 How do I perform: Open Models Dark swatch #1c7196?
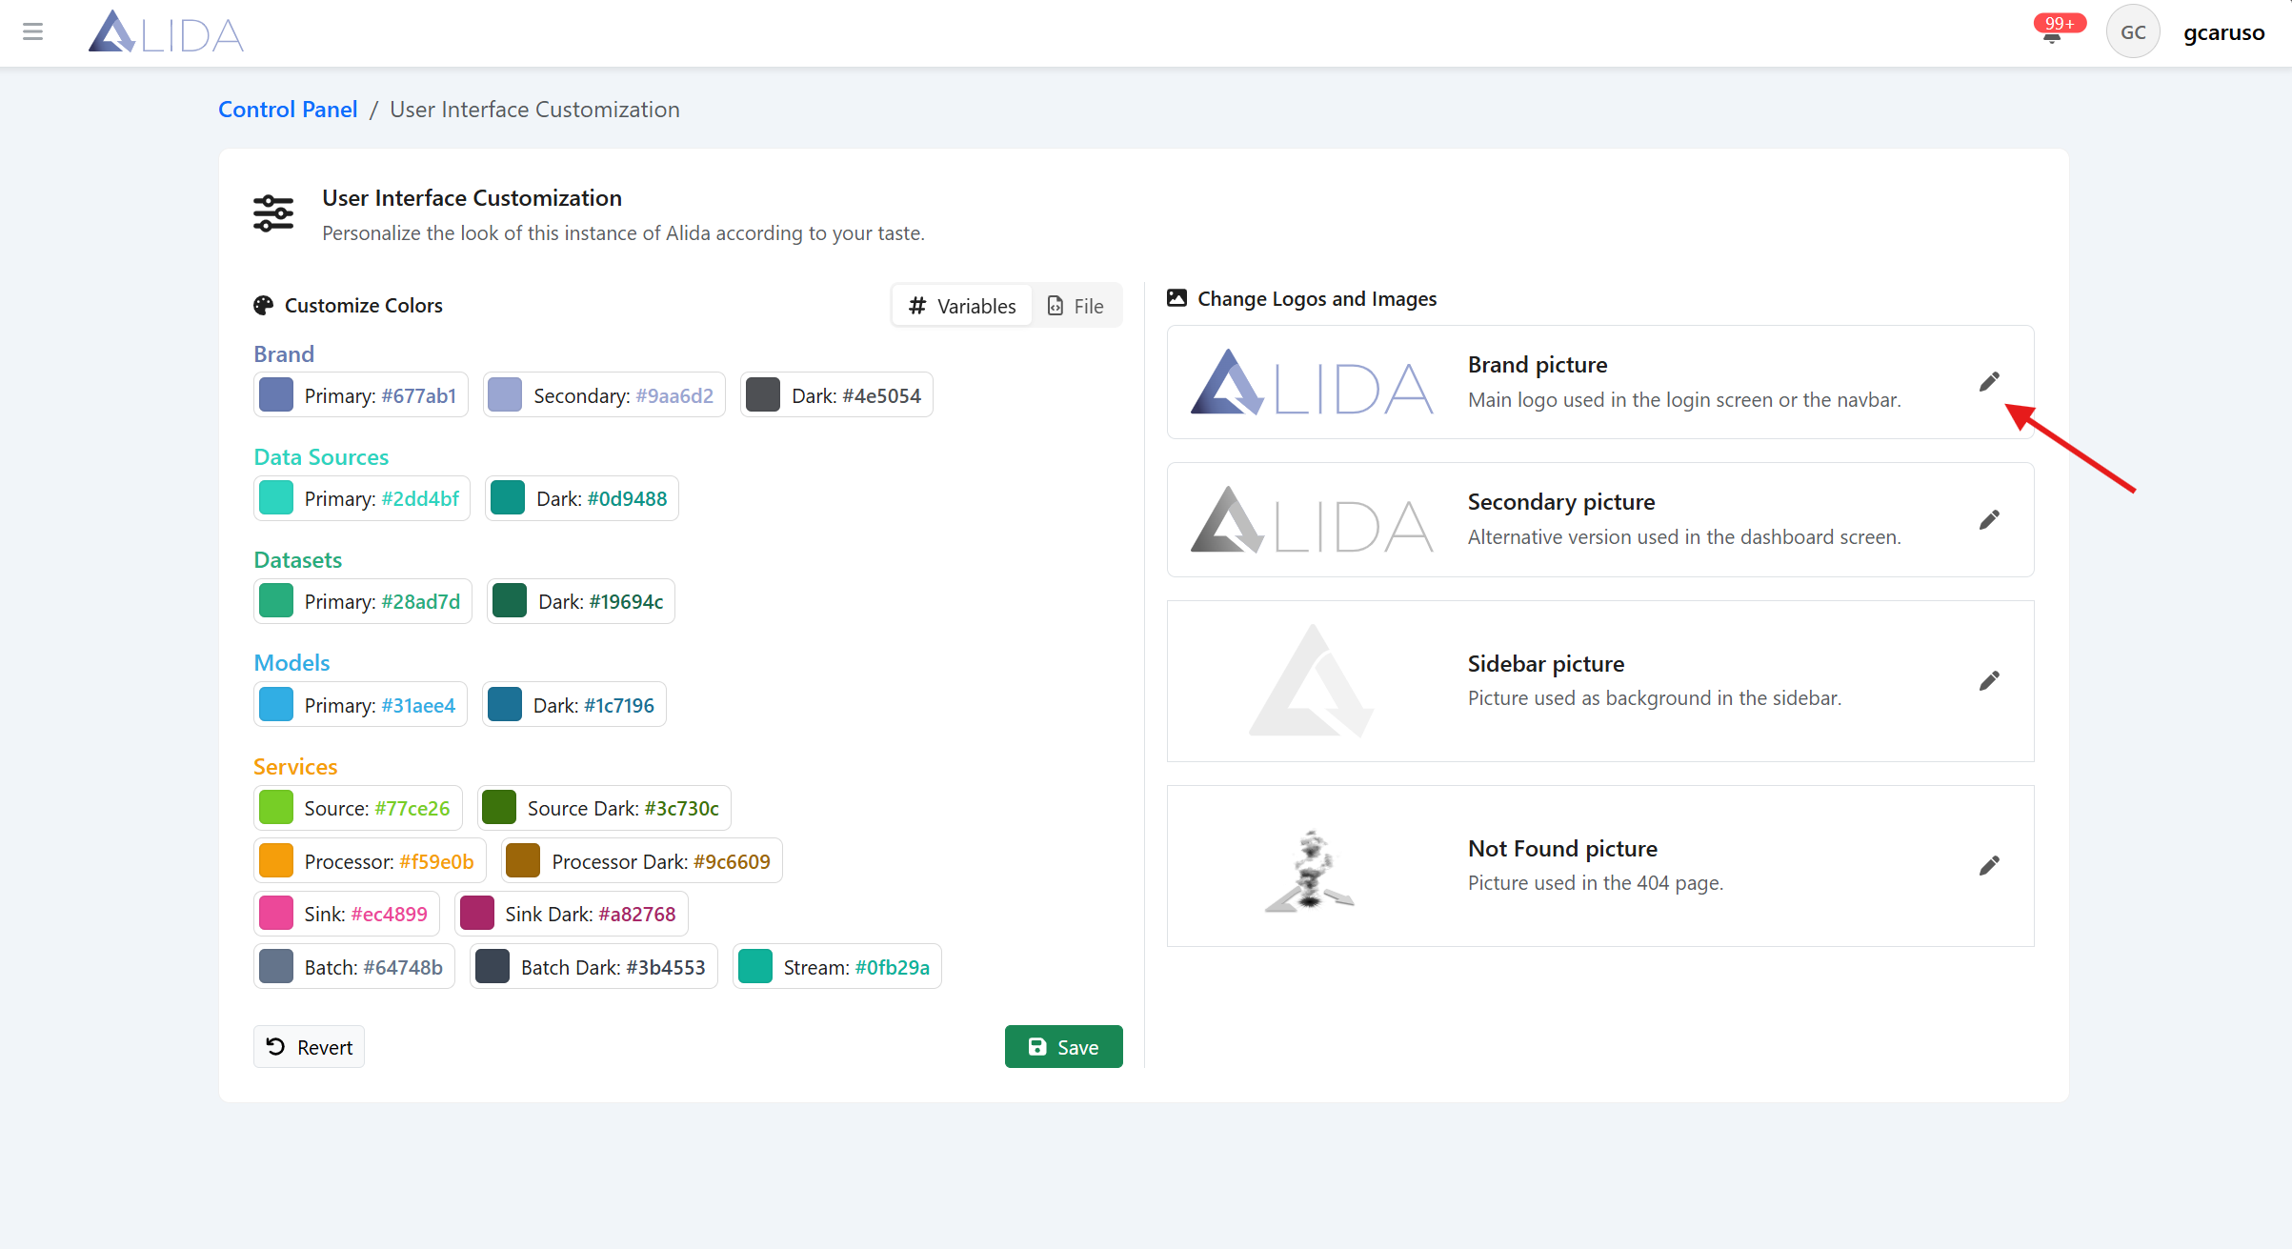pyautogui.click(x=505, y=705)
